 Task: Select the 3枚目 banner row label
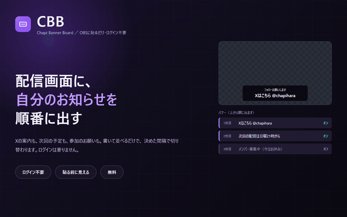click(x=227, y=149)
